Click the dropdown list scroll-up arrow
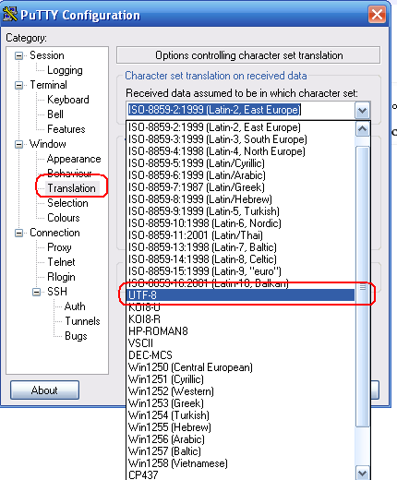397x480 pixels. tap(362, 128)
